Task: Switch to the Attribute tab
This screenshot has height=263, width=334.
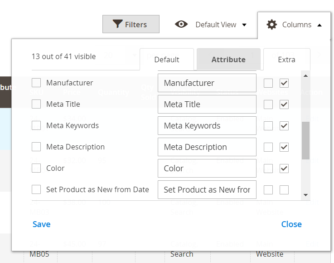Action: [x=228, y=60]
